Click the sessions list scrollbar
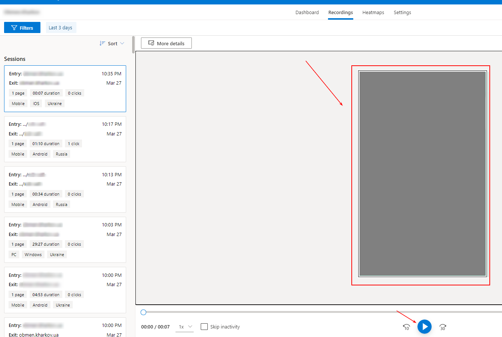The image size is (502, 337). click(133, 45)
